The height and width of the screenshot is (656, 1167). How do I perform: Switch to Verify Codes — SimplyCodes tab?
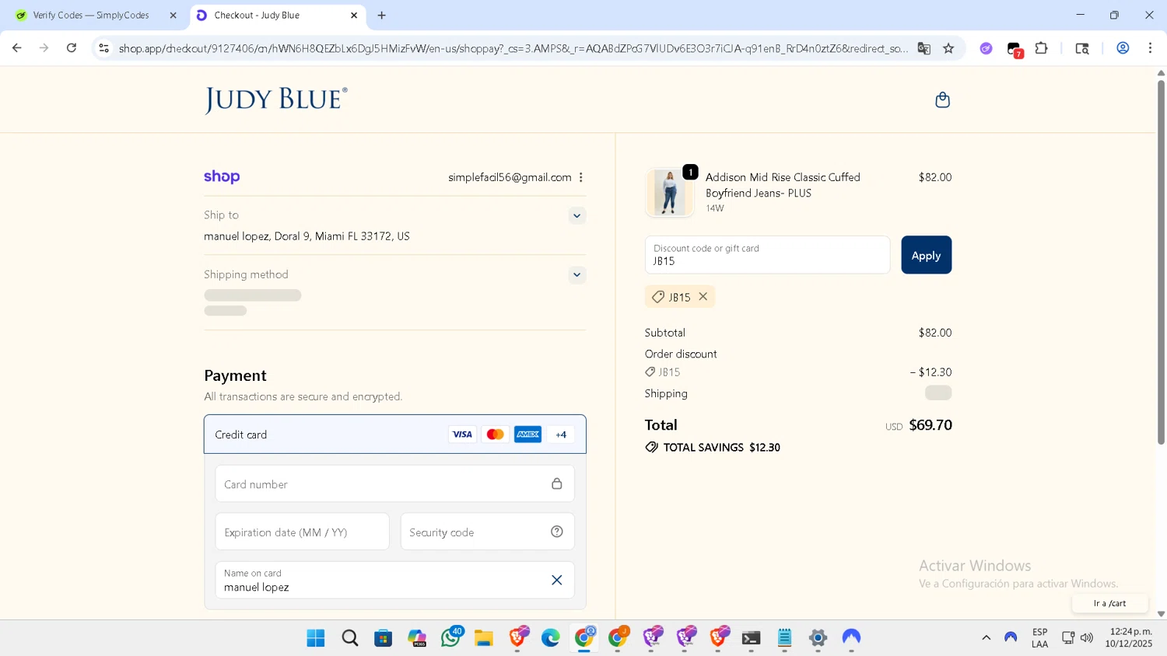pos(91,16)
